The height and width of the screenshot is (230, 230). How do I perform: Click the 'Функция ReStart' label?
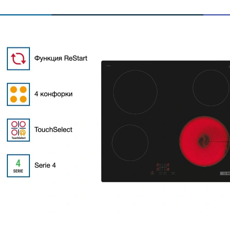tap(61, 58)
